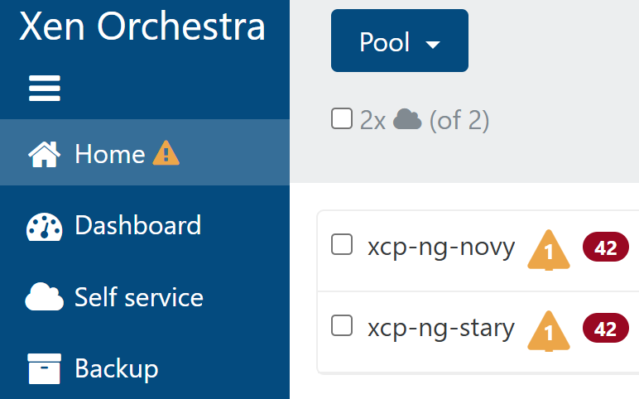Check the xcp-ng-stary checkbox
The height and width of the screenshot is (399, 639).
tap(342, 326)
